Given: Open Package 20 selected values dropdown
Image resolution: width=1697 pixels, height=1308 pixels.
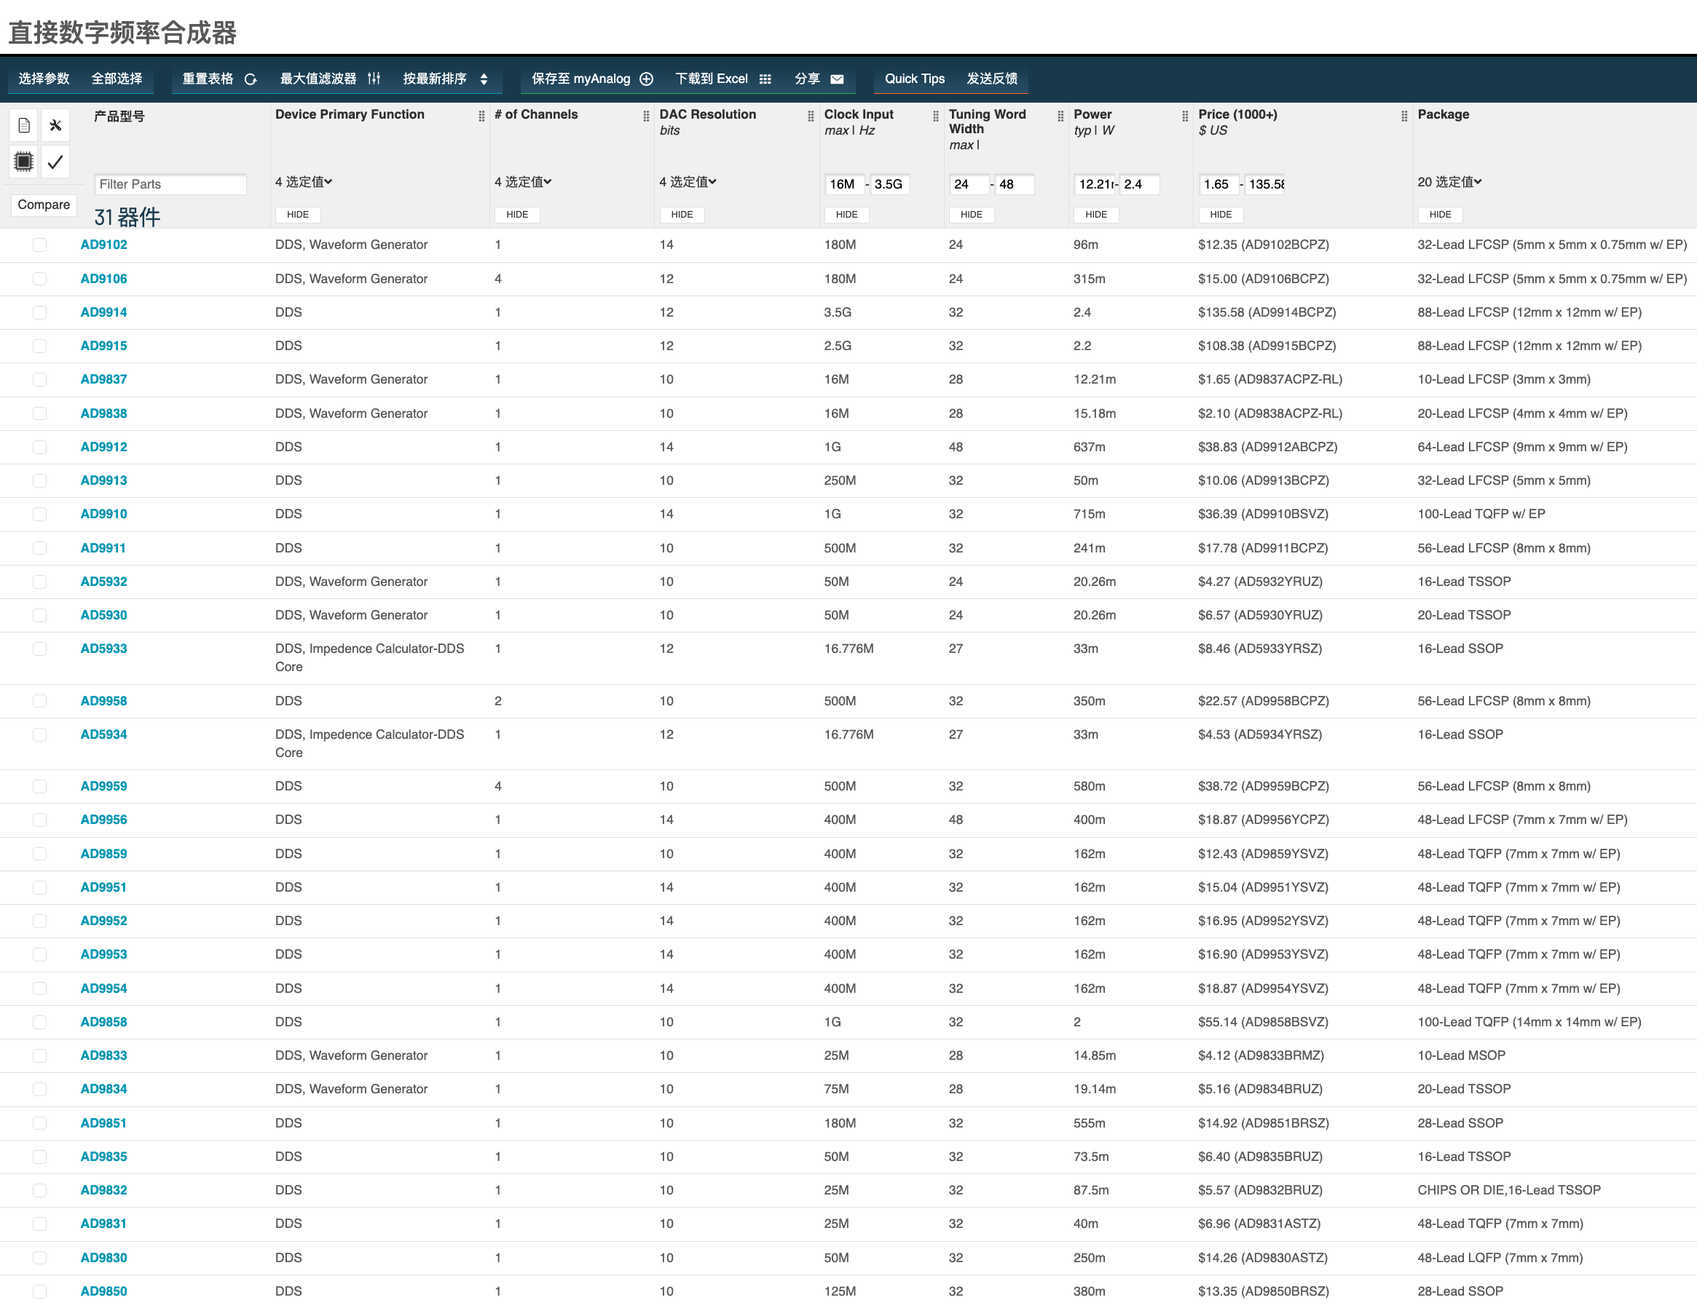Looking at the screenshot, I should 1449,182.
